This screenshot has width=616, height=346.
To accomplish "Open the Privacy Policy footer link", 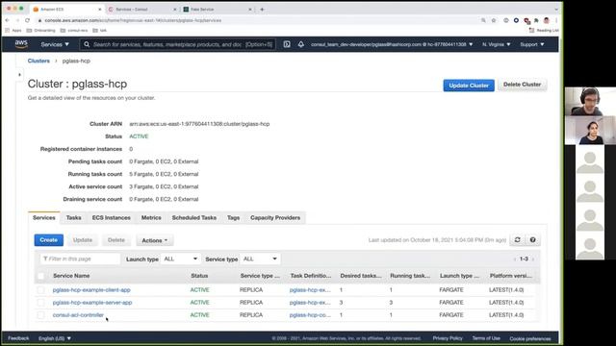I will coord(448,338).
